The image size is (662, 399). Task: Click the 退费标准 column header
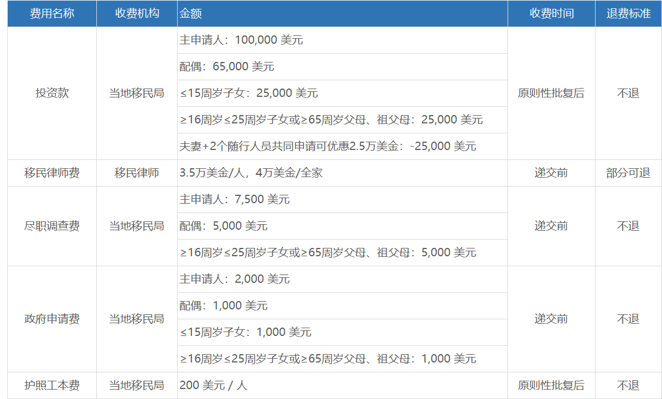(628, 14)
